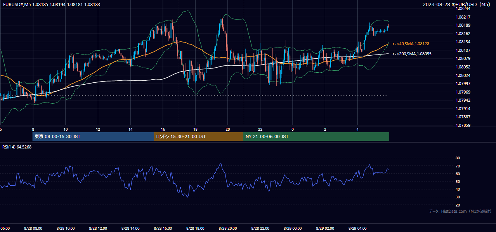
Task: Click hour tick '22' under the price chart
Action: click(260, 130)
